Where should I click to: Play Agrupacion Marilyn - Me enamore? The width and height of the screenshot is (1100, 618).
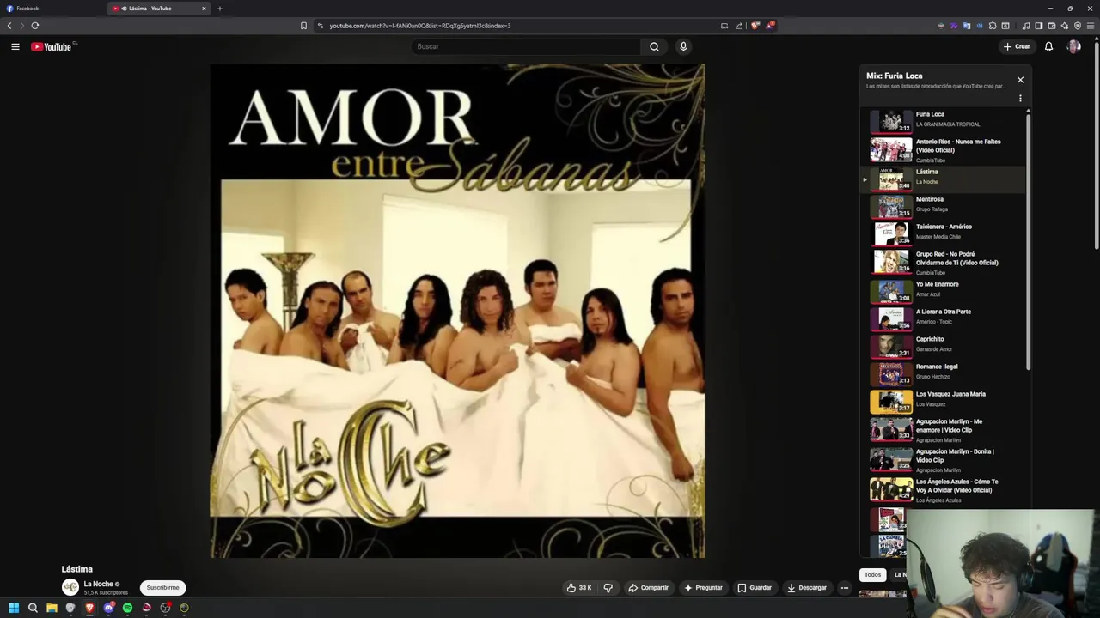coord(944,429)
